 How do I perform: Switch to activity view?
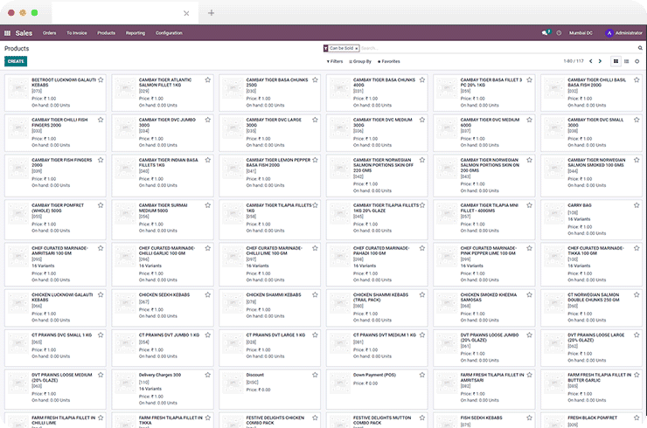pyautogui.click(x=637, y=61)
